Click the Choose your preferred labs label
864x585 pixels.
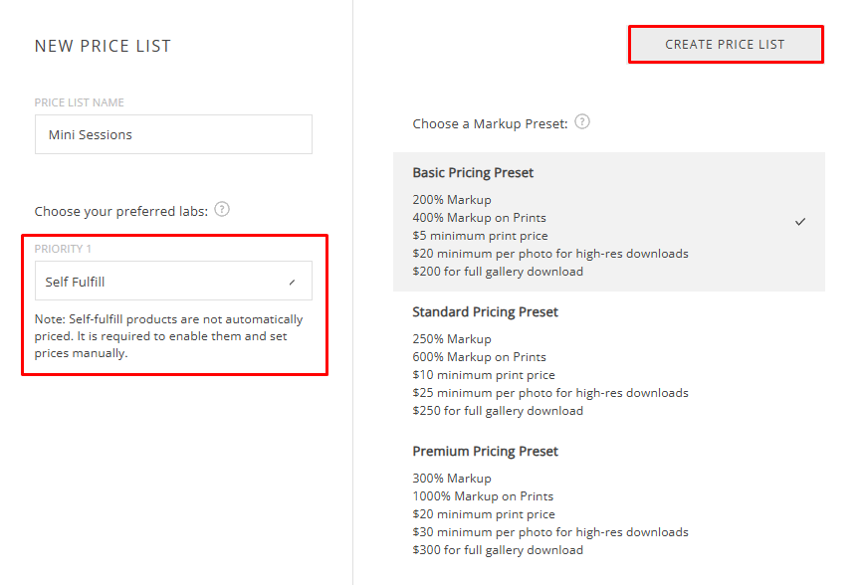pyautogui.click(x=121, y=211)
